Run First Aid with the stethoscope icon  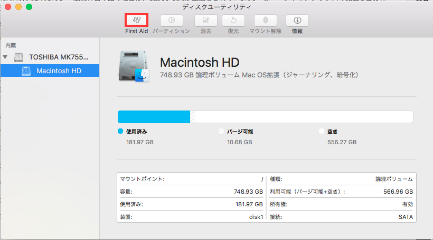tap(136, 20)
